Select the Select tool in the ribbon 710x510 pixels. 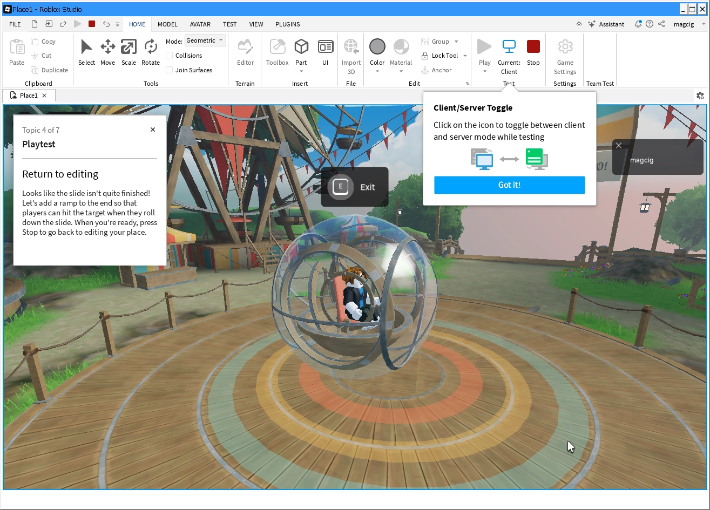86,52
